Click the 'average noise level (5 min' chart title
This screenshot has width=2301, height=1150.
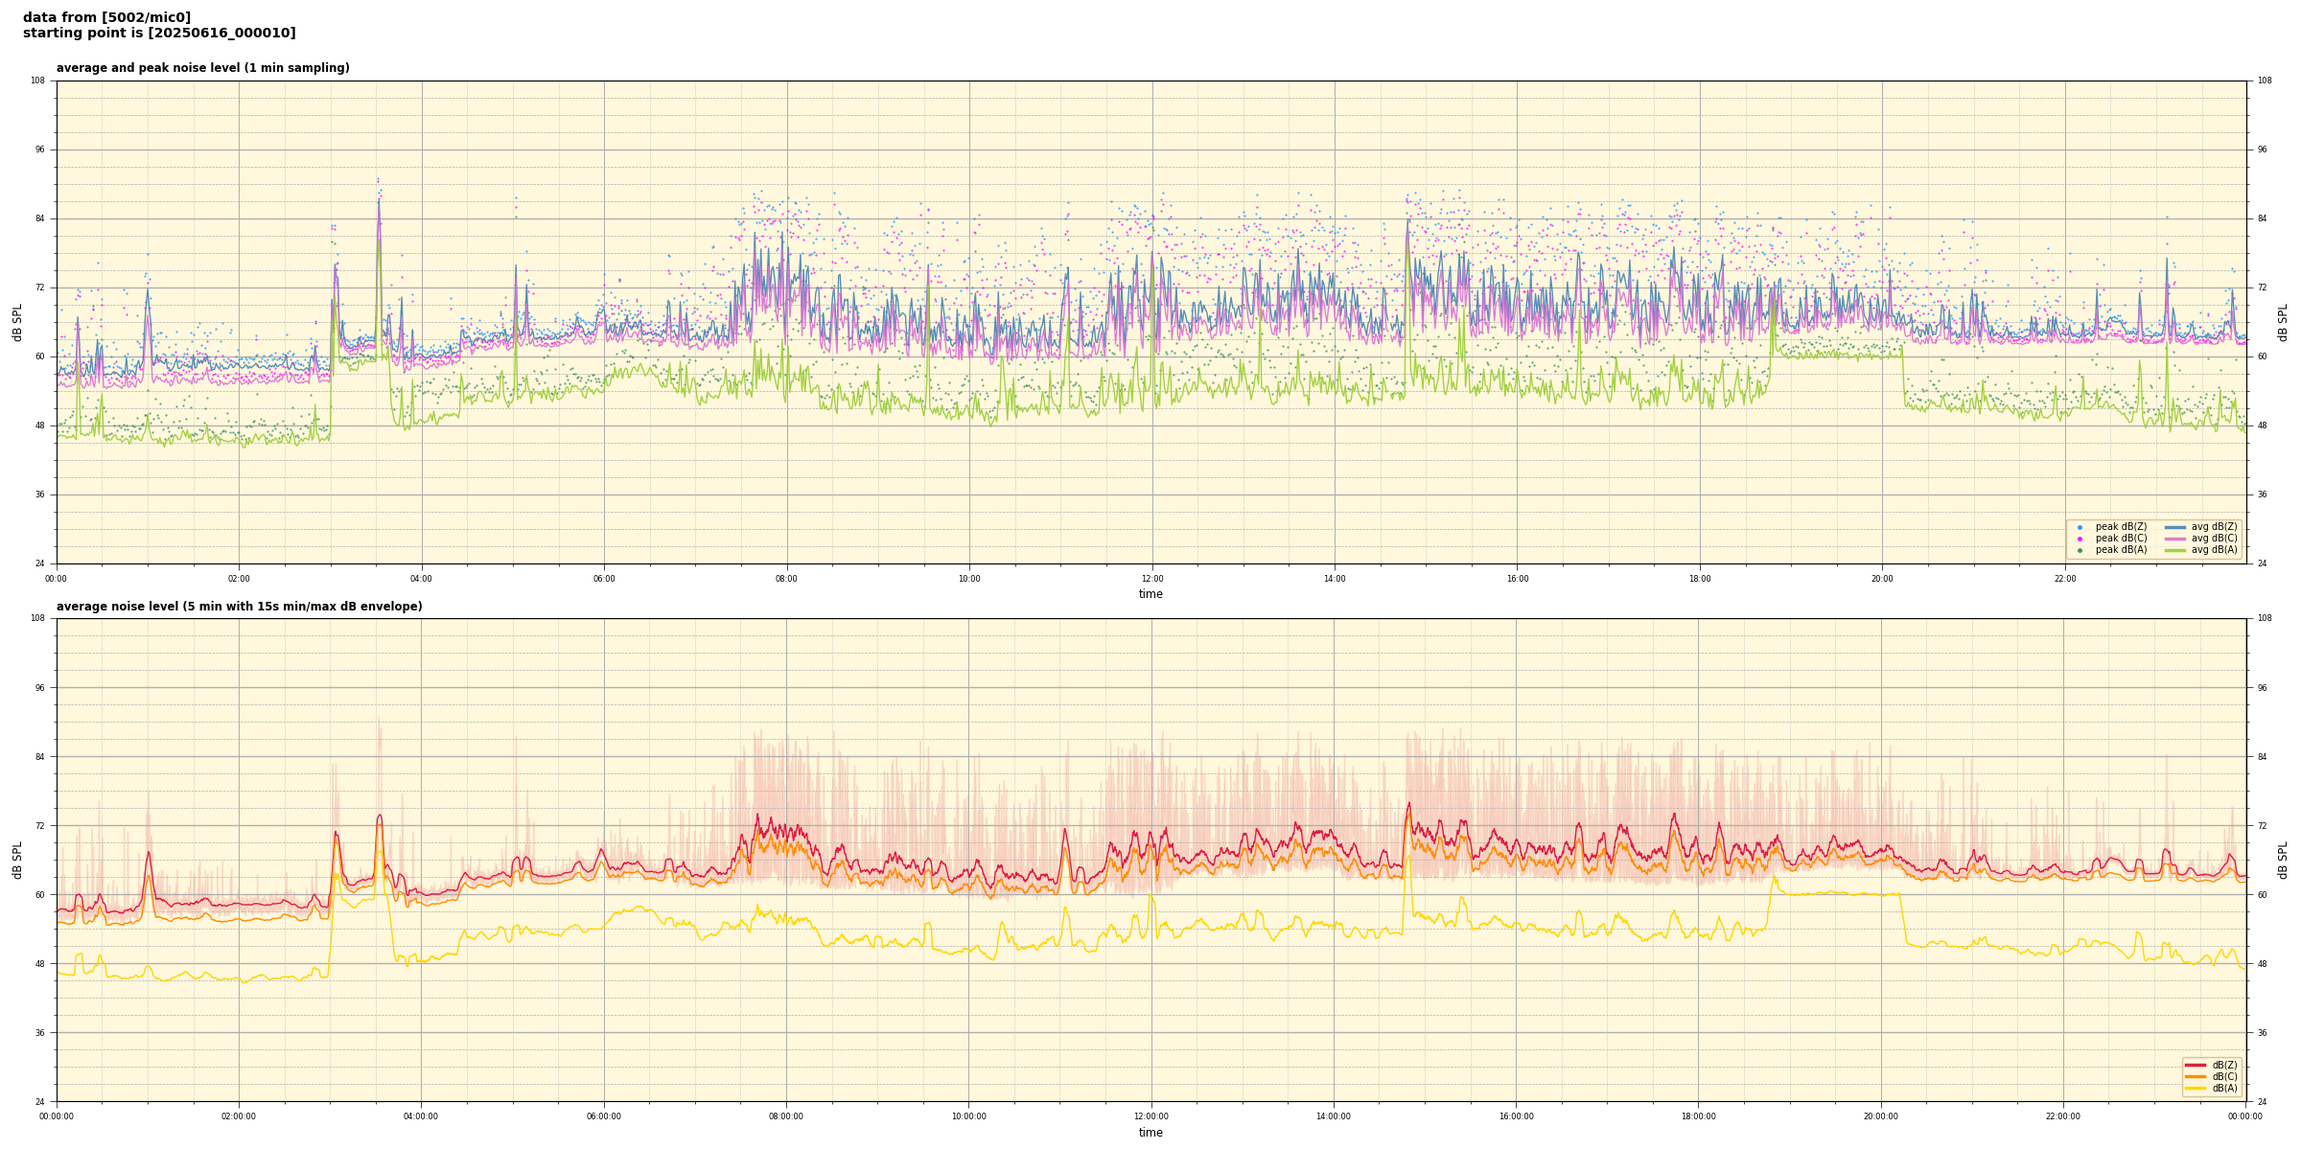239,607
